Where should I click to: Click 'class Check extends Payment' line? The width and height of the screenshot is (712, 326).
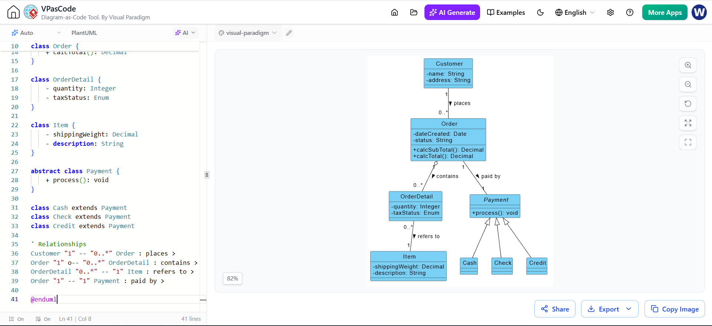click(81, 217)
